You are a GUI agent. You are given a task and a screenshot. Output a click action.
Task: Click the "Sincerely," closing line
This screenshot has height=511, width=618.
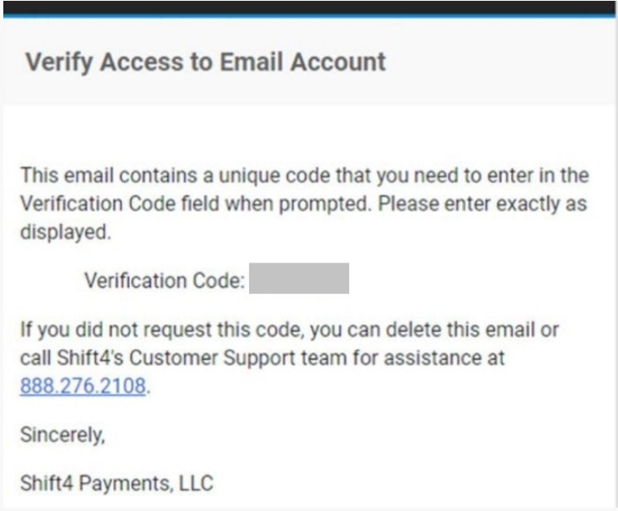click(63, 434)
